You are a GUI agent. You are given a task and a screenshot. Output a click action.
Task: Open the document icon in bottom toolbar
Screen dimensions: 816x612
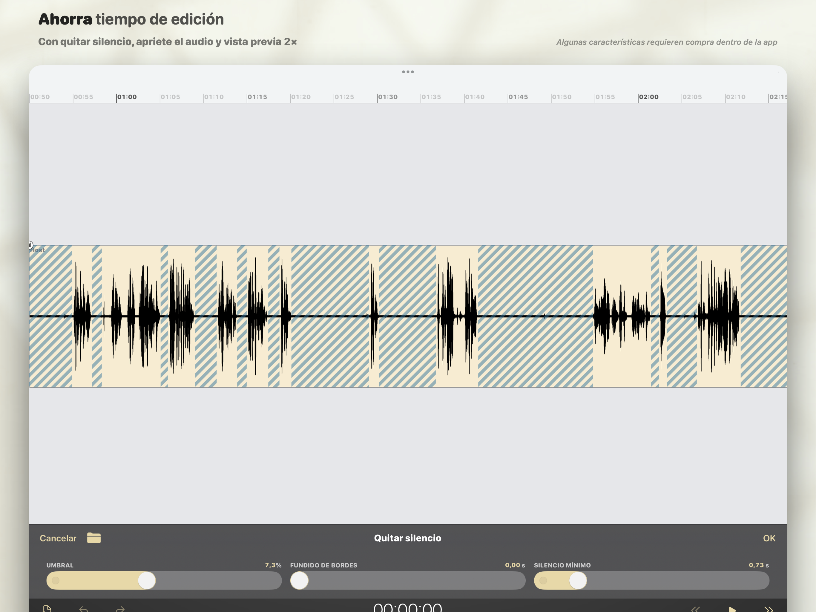click(x=47, y=608)
